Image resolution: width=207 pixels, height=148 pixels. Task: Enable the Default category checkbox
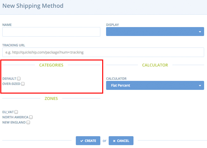(19, 79)
